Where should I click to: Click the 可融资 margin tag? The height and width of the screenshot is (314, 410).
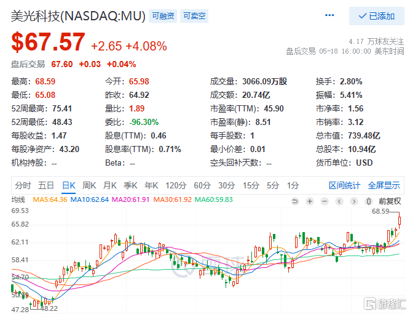pyautogui.click(x=162, y=17)
